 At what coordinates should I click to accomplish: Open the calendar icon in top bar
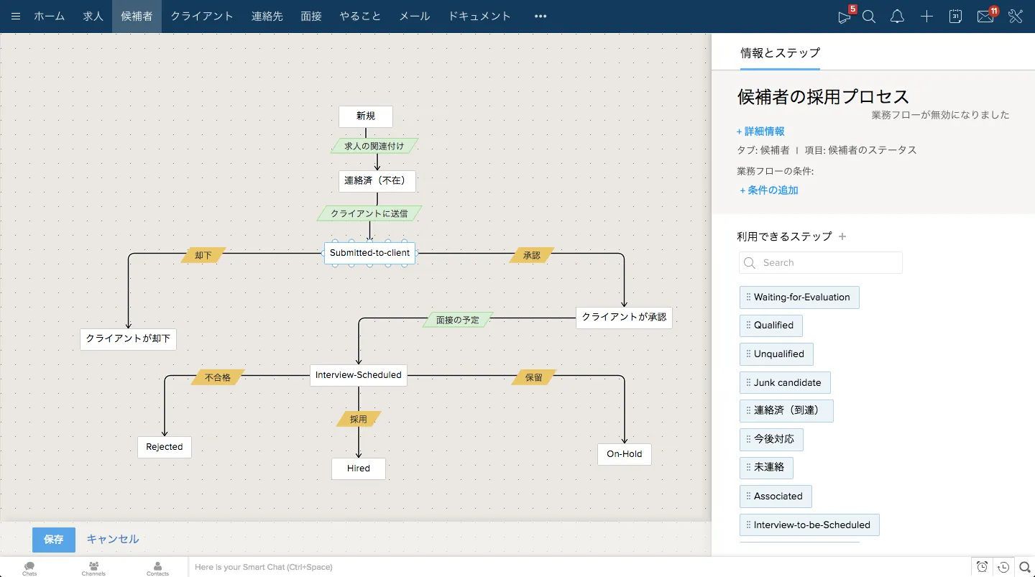point(955,17)
